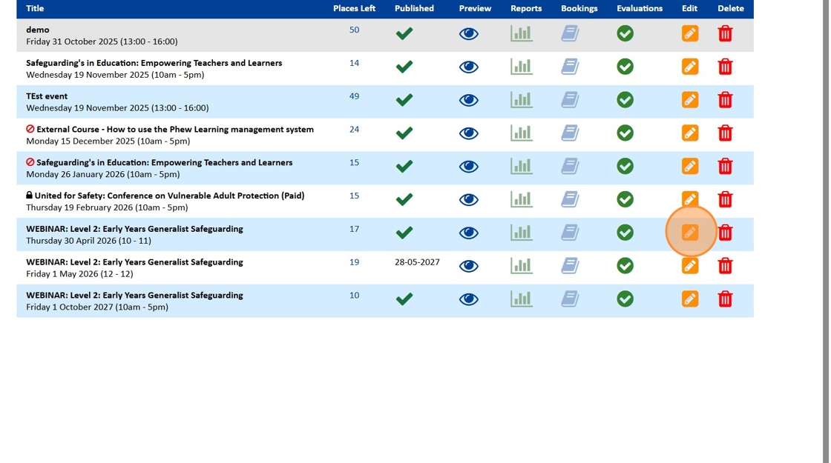Toggle published tick for WEBINAR 1 October 2027

click(404, 299)
